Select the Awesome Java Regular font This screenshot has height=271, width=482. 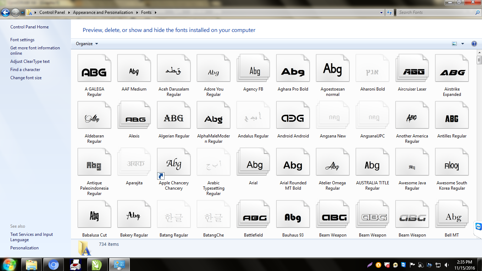click(412, 162)
